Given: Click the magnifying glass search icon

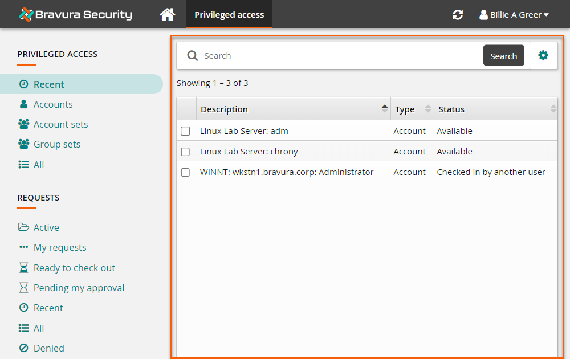Looking at the screenshot, I should click(193, 56).
